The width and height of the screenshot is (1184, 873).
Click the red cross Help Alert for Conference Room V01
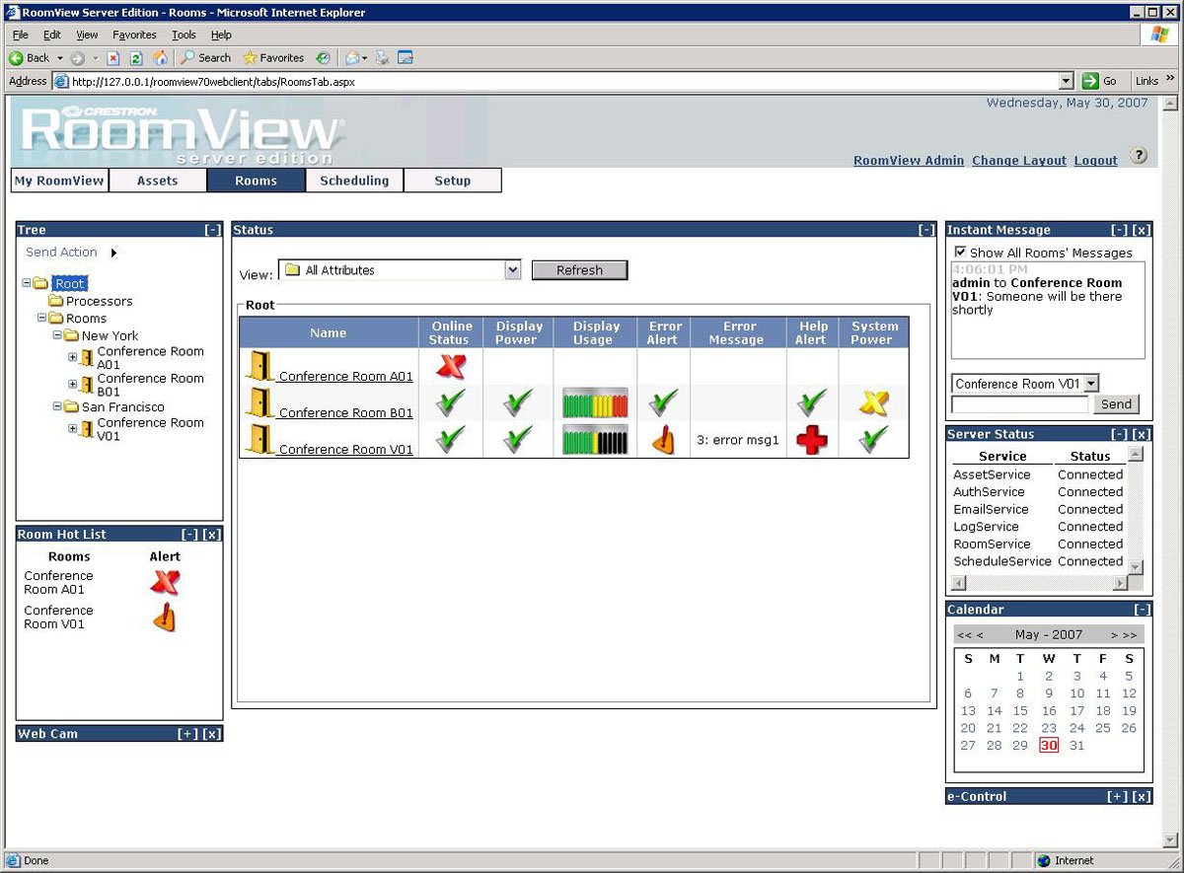point(810,439)
